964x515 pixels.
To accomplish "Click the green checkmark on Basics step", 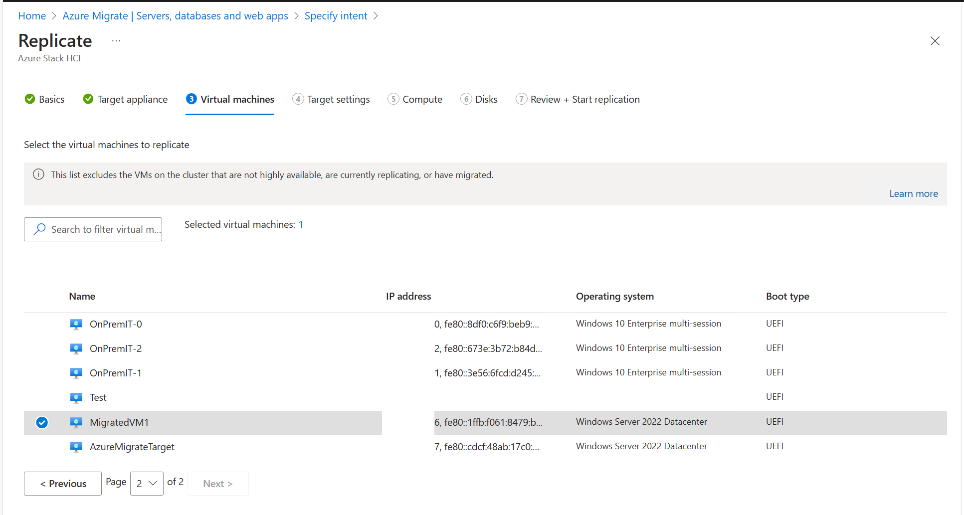I will click(x=30, y=99).
